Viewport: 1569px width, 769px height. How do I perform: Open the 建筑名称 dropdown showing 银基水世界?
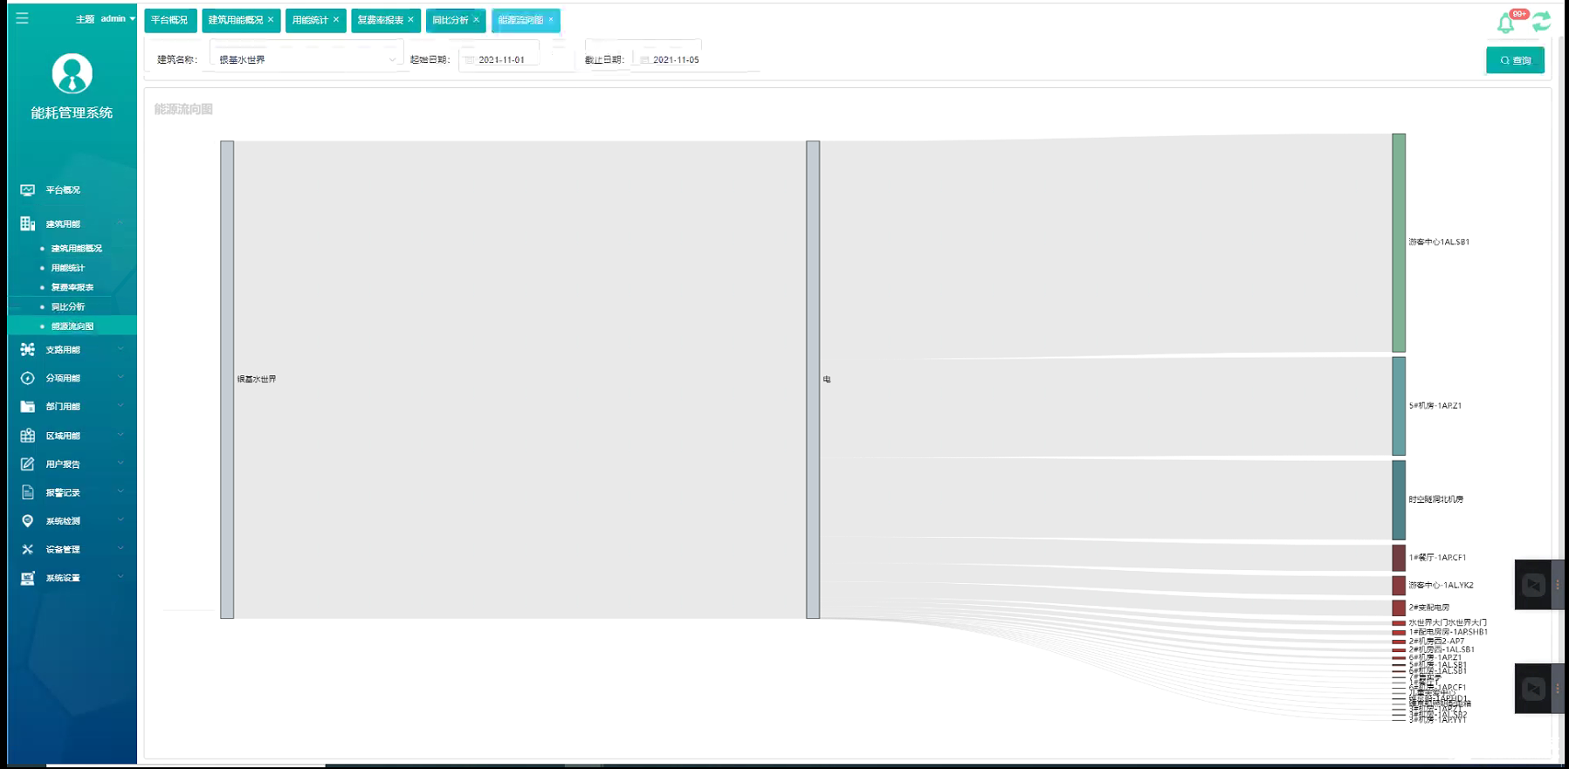pos(306,59)
